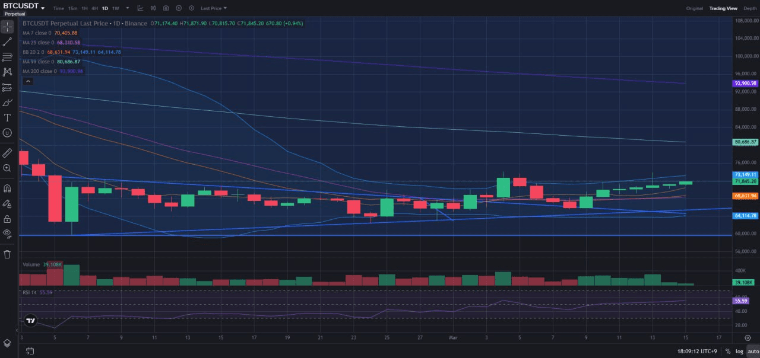
Task: Collapse the indicator legend list
Action: [27, 81]
